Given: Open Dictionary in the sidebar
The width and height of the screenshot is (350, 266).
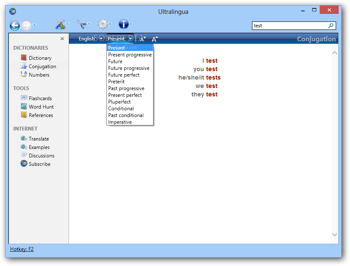Looking at the screenshot, I should tap(40, 58).
